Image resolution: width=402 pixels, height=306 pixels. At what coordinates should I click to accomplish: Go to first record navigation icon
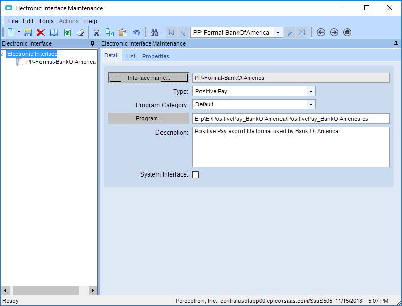171,32
